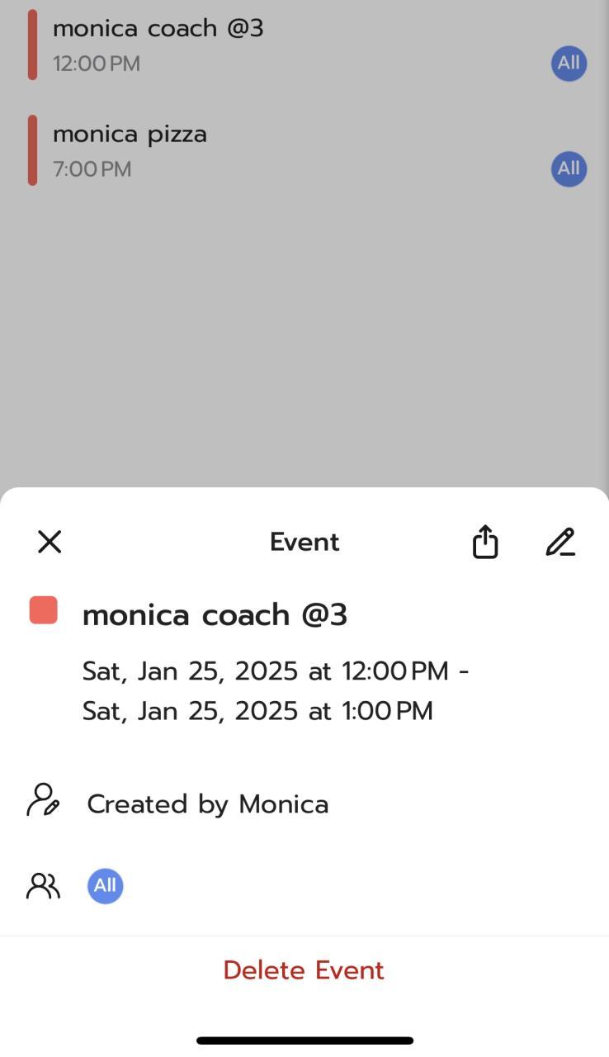Click the 12:00 PM list time label
Image resolution: width=609 pixels, height=1057 pixels.
[x=97, y=64]
